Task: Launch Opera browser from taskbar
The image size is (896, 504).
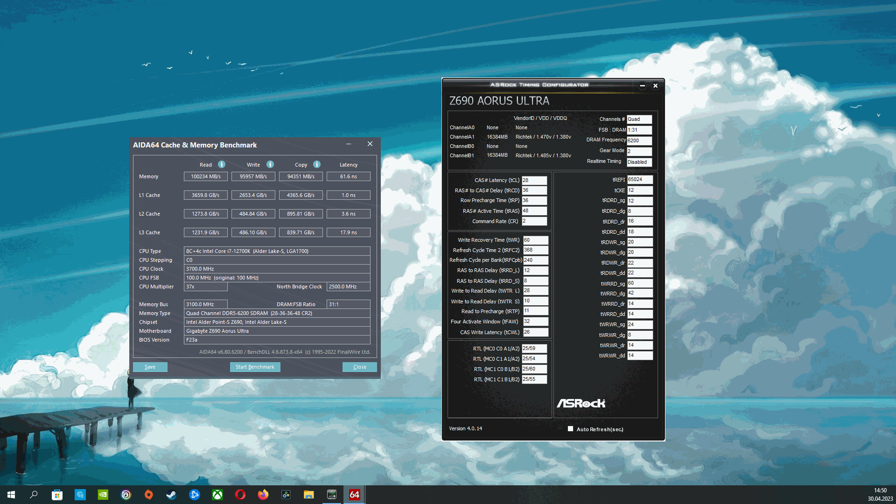Action: tap(240, 495)
